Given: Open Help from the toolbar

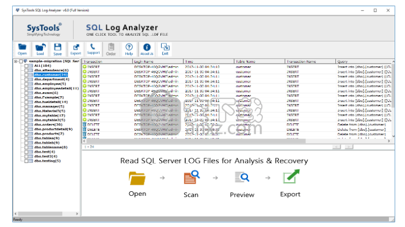Looking at the screenshot, I should coord(129,49).
